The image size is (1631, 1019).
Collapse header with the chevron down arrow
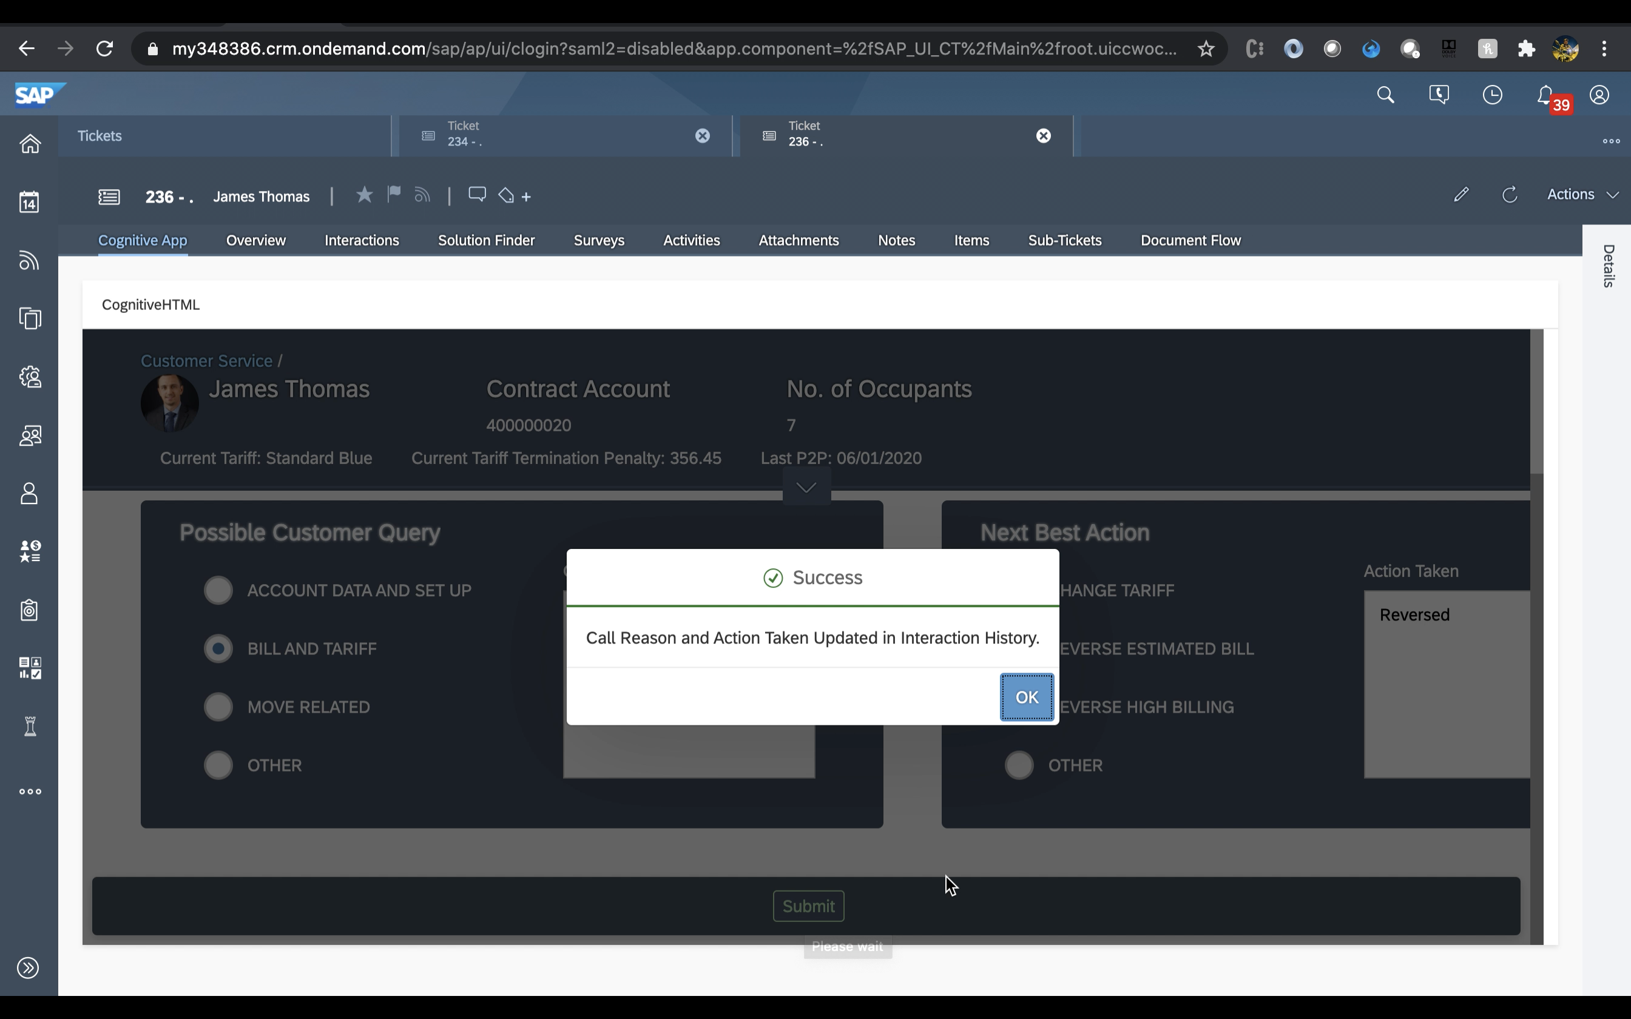[x=806, y=487]
